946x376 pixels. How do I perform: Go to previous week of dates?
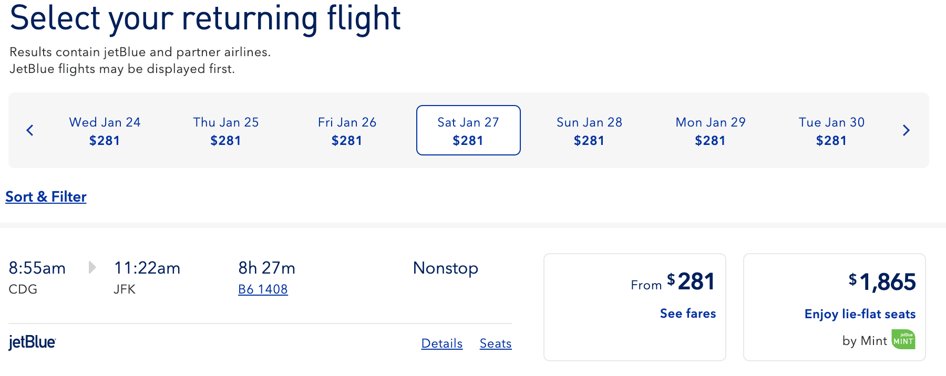click(30, 130)
